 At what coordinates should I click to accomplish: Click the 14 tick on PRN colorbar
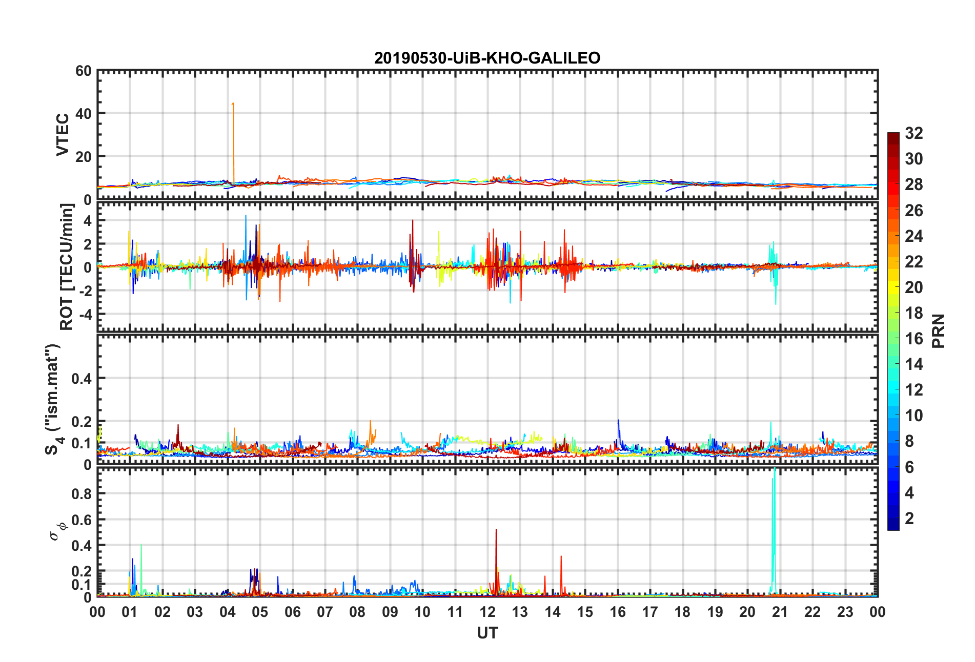pyautogui.click(x=914, y=364)
